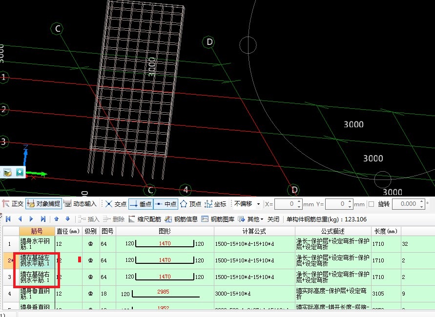This screenshot has height=317, width=435.
Task: Click the 公式描述 column header
Action: click(333, 231)
